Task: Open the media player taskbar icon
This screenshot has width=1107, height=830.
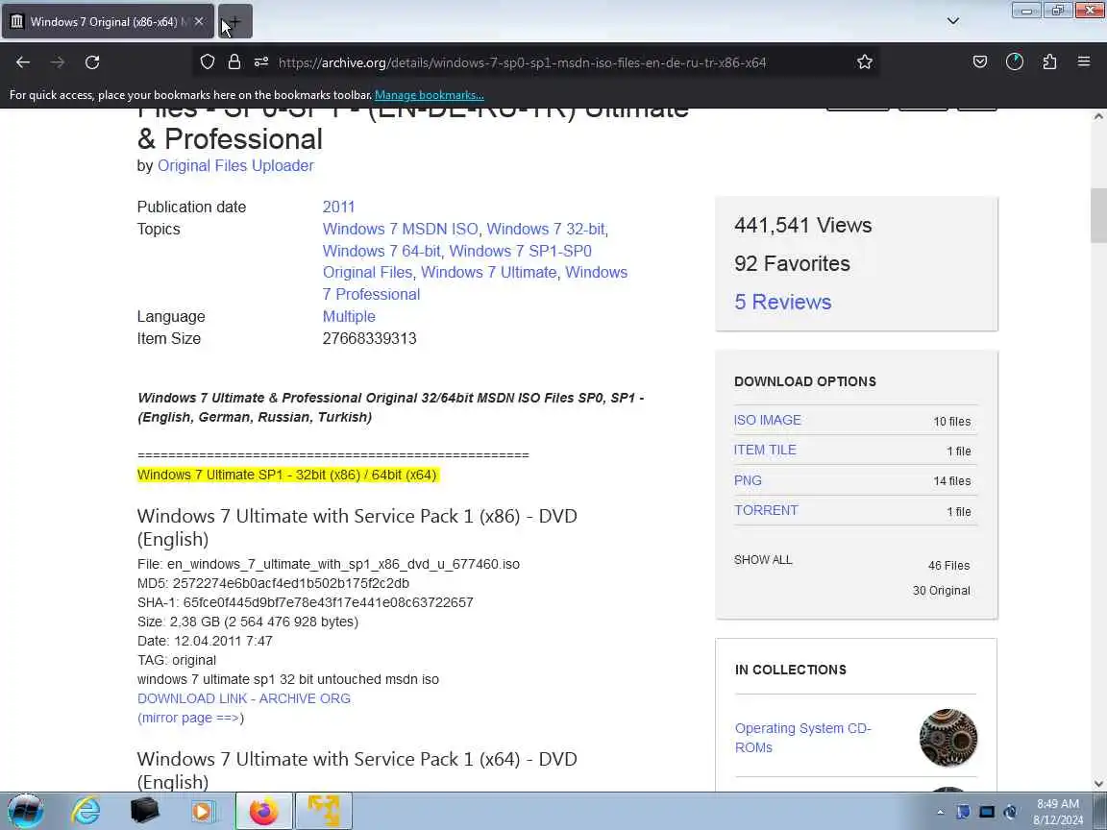Action: coord(203,810)
